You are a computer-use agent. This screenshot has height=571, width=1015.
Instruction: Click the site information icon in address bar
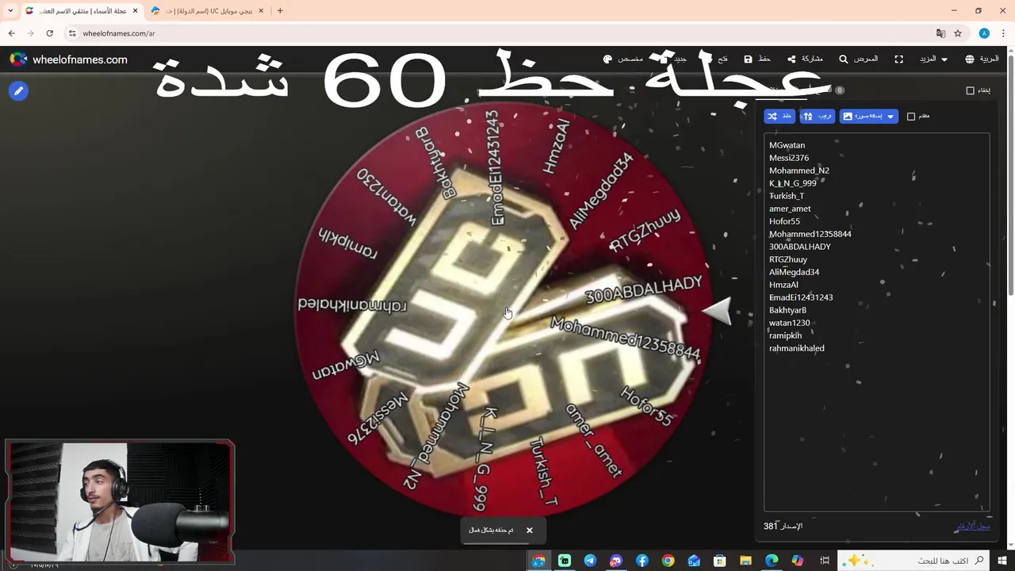coord(72,33)
